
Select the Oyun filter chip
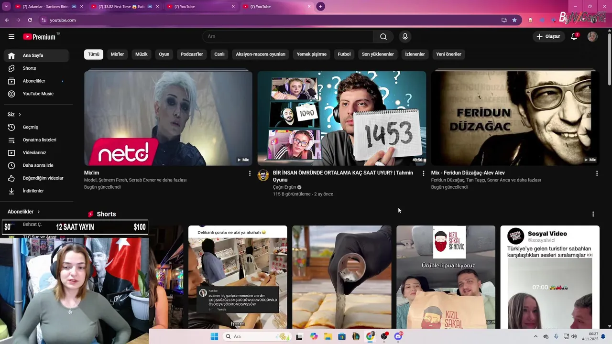(164, 54)
